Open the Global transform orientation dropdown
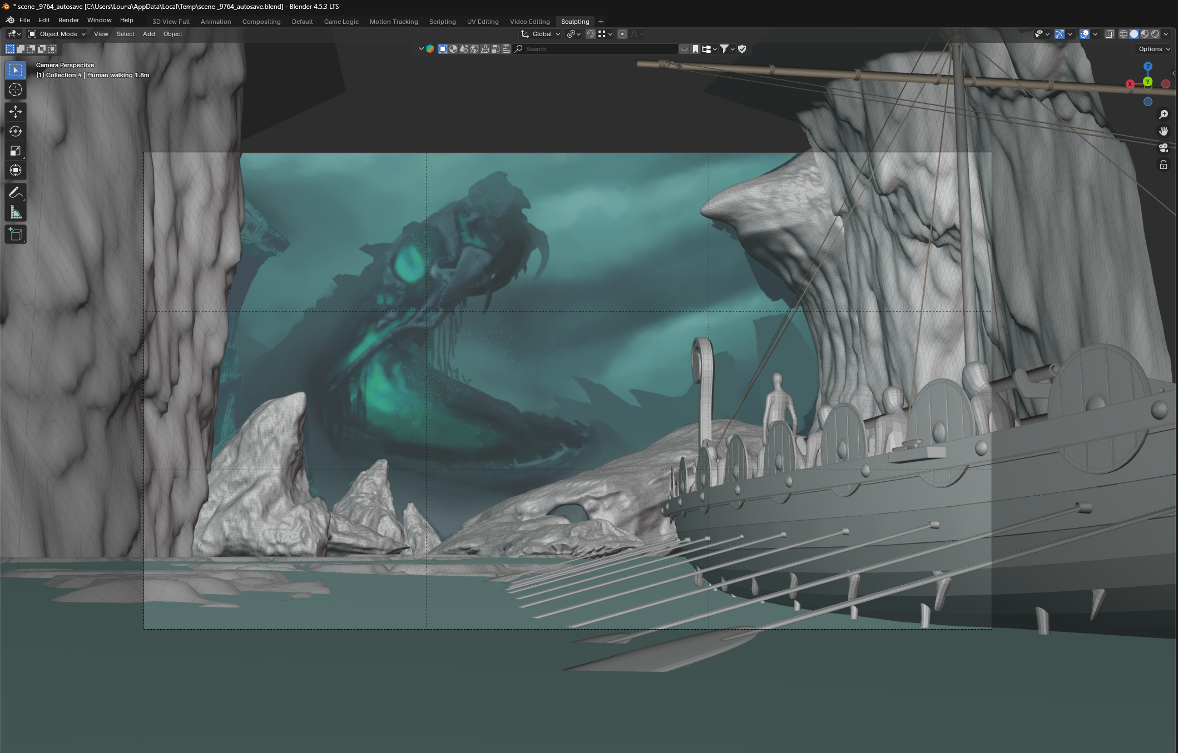Image resolution: width=1178 pixels, height=753 pixels. point(541,34)
